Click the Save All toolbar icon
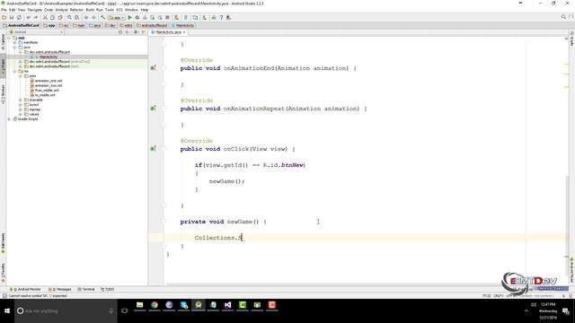This screenshot has height=323, width=575. click(x=12, y=18)
